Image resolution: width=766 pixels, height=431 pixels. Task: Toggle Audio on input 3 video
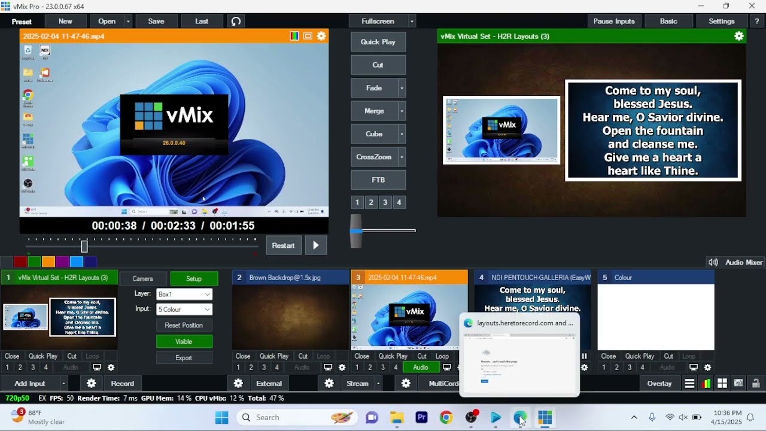[420, 368]
